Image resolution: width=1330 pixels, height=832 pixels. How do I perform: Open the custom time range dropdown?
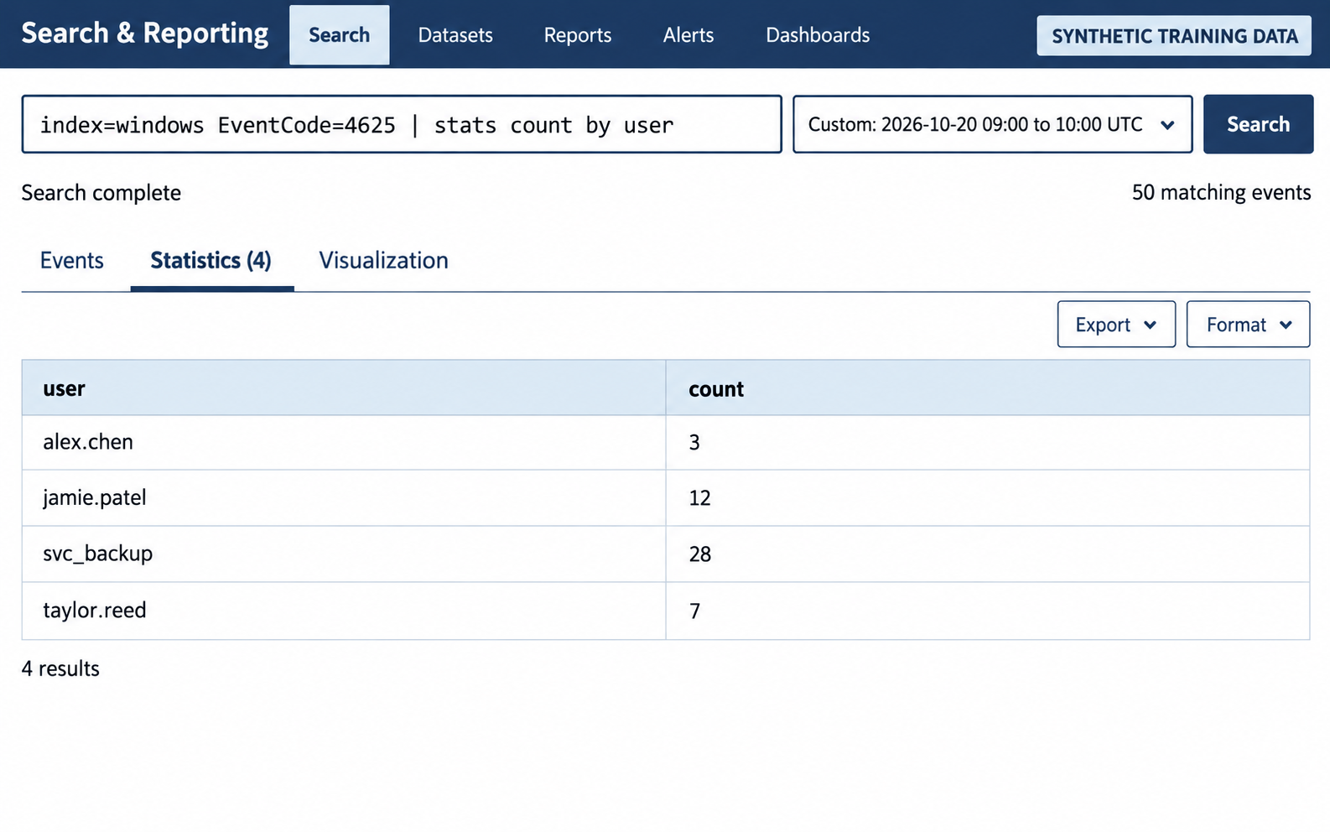coord(993,124)
